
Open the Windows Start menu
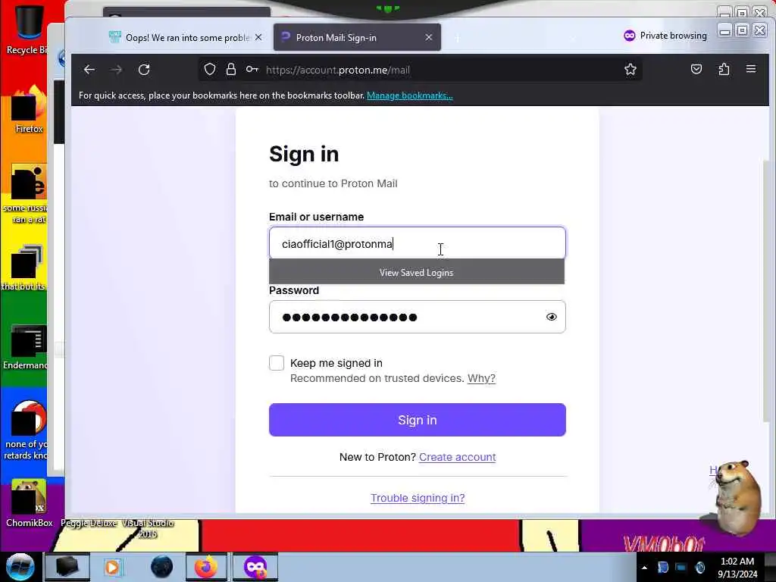click(20, 567)
